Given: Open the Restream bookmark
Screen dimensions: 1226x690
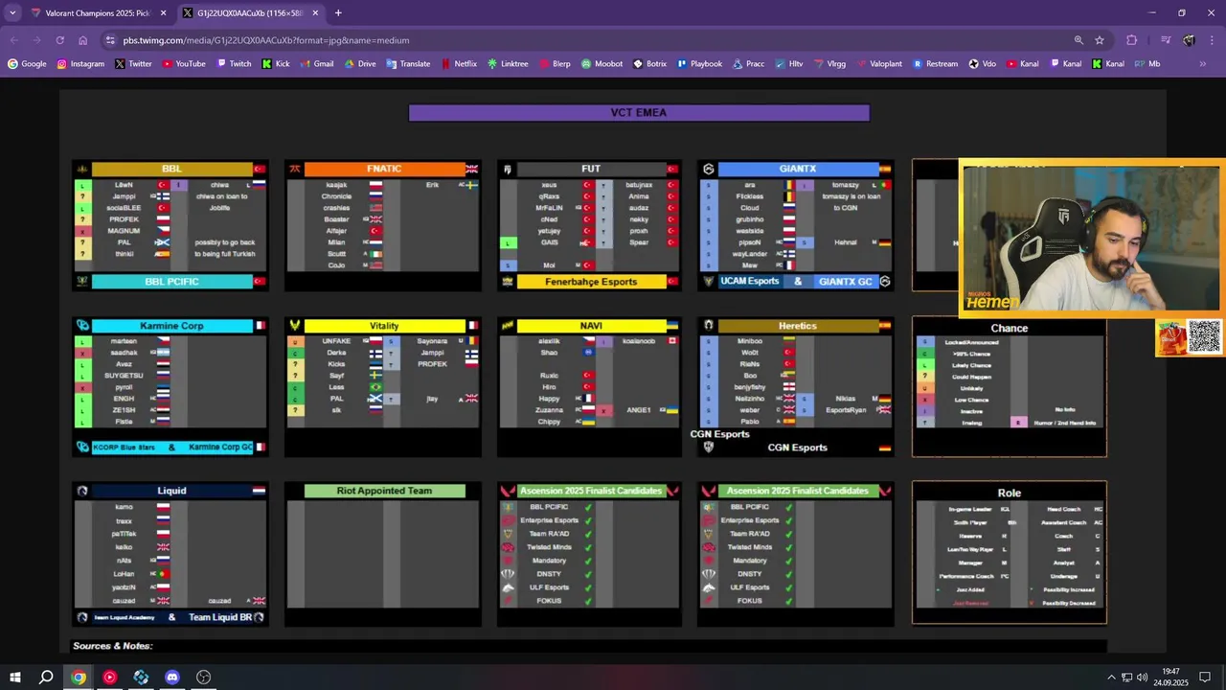Looking at the screenshot, I should 935,64.
